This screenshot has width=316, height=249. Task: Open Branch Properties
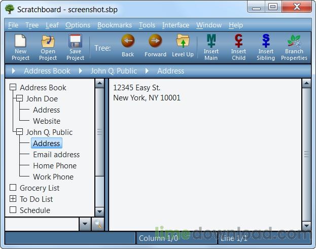[294, 42]
